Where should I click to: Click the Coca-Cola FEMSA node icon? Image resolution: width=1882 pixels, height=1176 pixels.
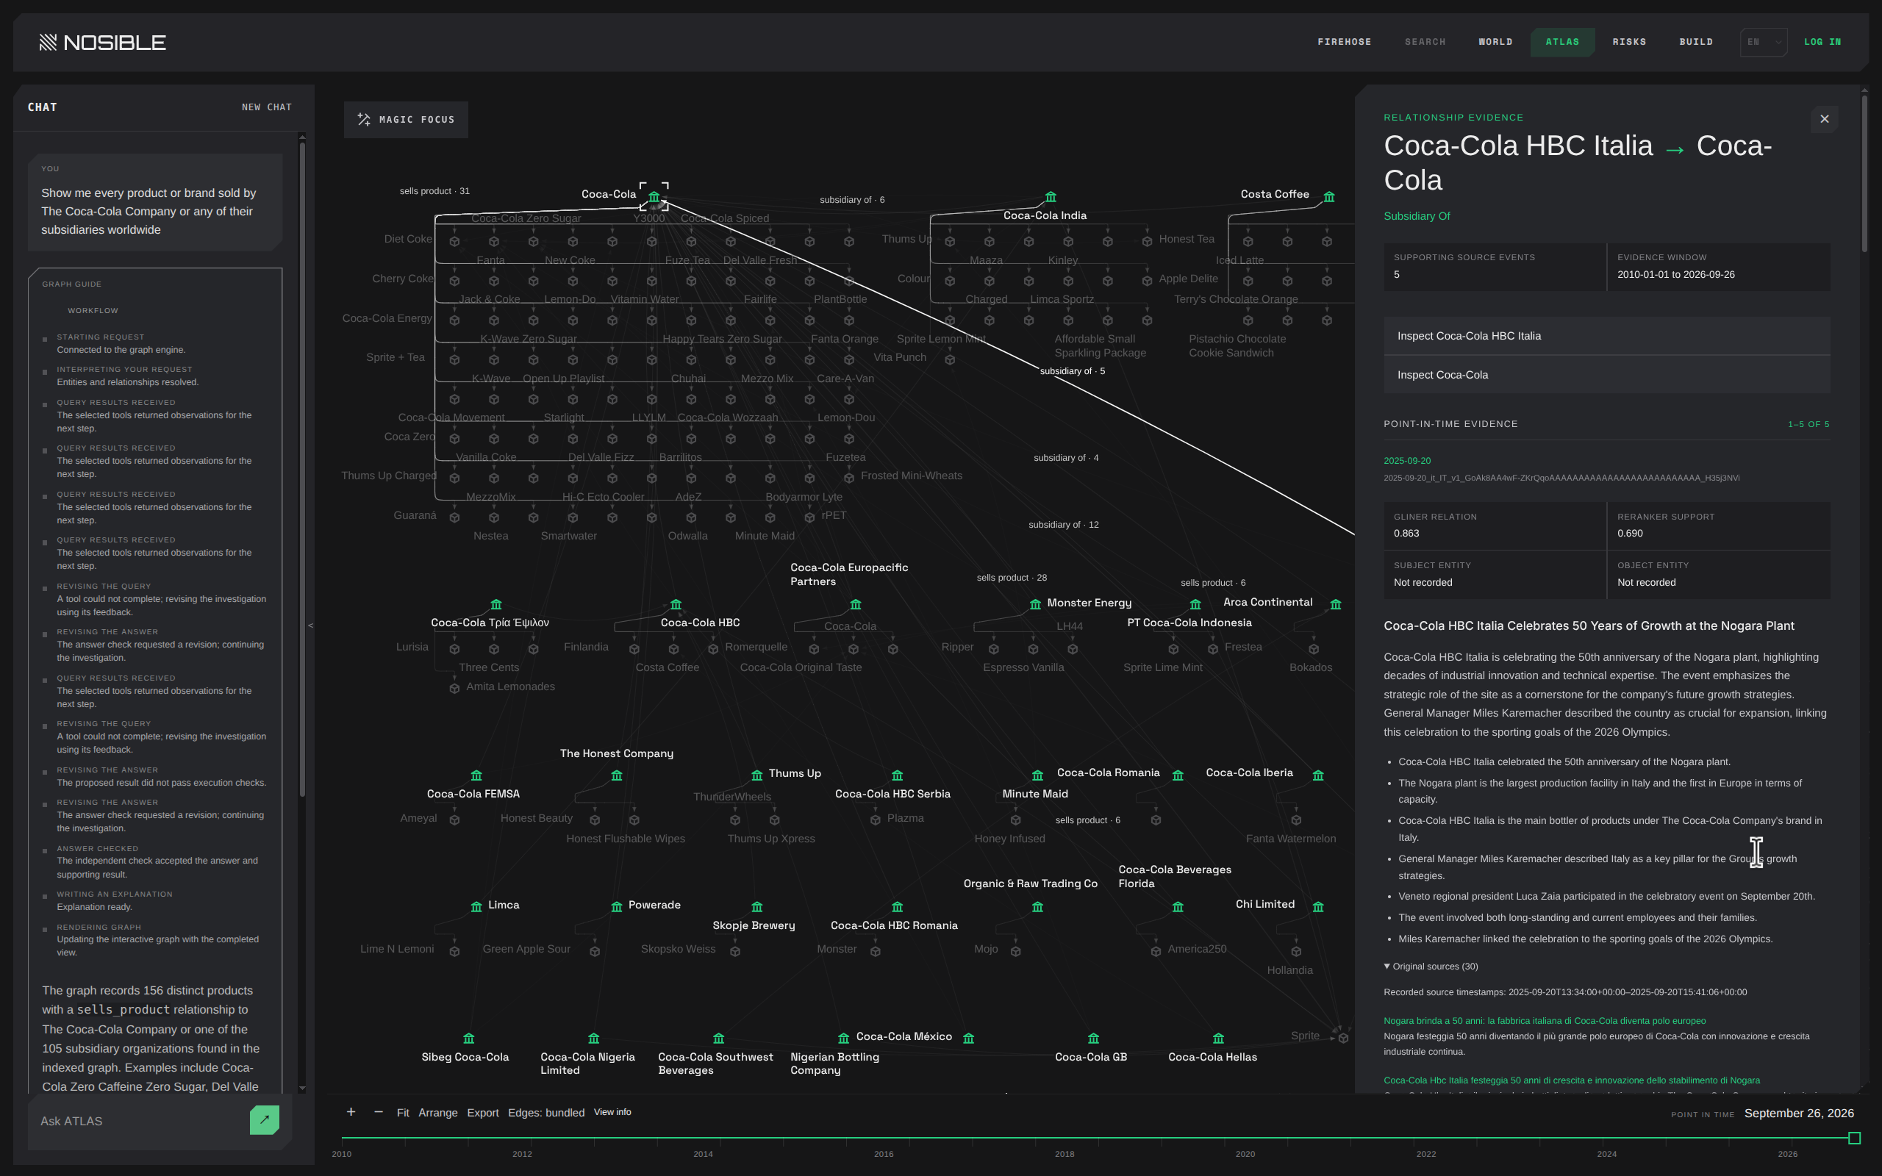[x=476, y=775]
